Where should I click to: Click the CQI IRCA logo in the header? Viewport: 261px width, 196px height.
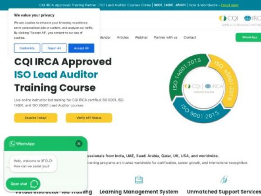pyautogui.click(x=240, y=20)
